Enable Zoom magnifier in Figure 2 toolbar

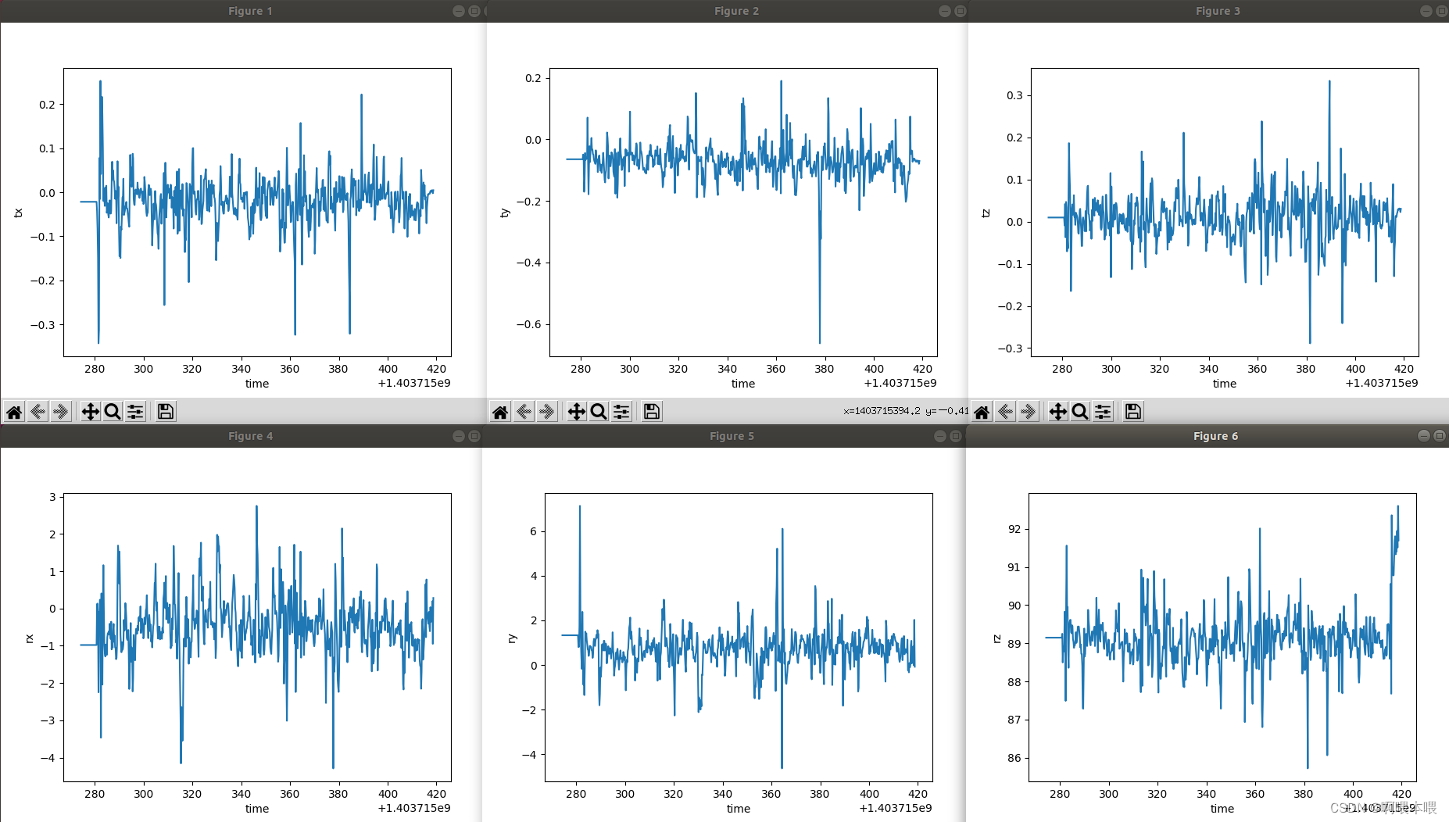(599, 412)
